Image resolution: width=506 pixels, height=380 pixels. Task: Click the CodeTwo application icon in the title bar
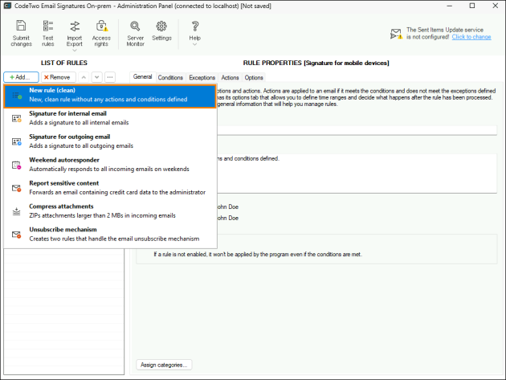tap(7, 6)
